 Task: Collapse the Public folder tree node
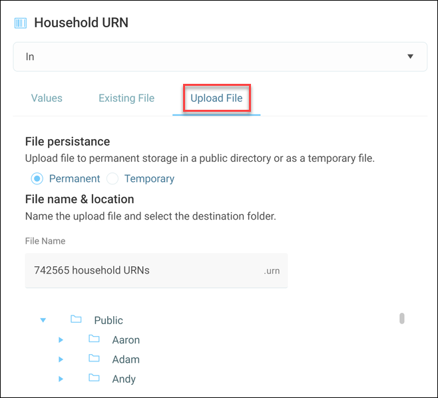coord(43,320)
